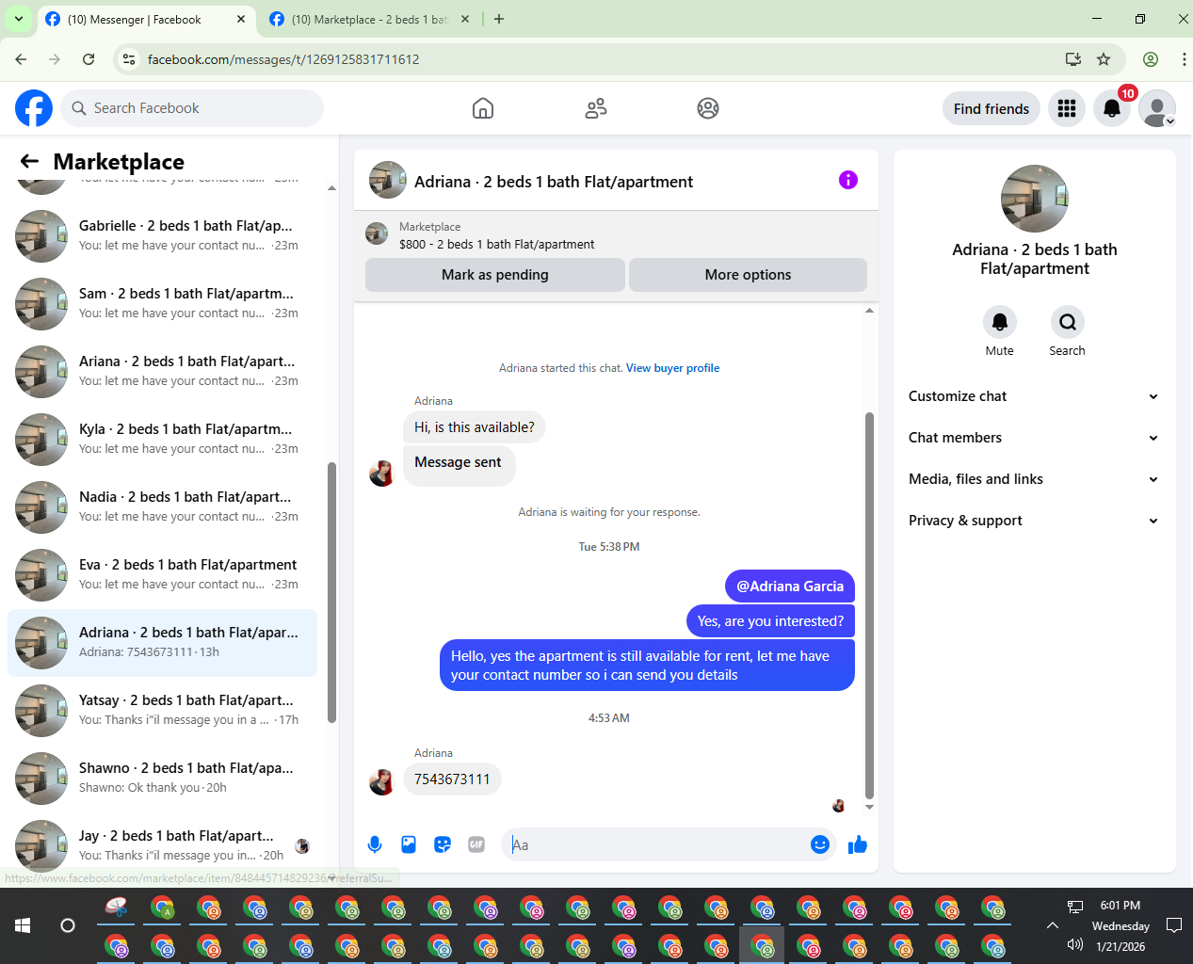The image size is (1193, 964).
Task: Open account profile avatar menu
Action: pyautogui.click(x=1157, y=108)
